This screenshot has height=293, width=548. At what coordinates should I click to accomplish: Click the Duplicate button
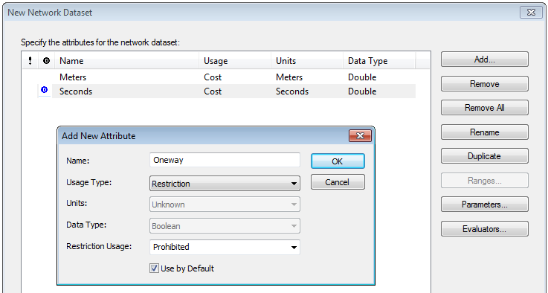[x=484, y=156]
